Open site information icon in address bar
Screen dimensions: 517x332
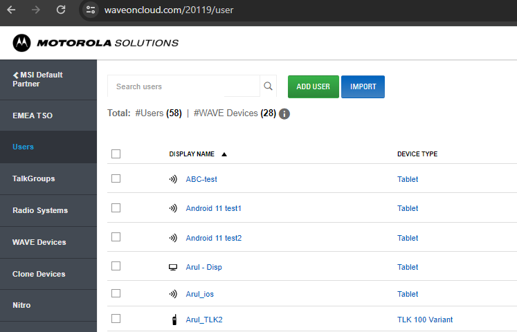coord(91,10)
